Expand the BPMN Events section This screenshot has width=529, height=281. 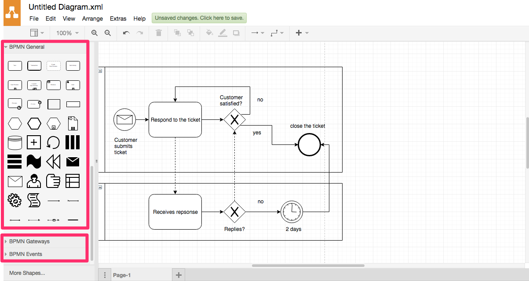pyautogui.click(x=26, y=254)
